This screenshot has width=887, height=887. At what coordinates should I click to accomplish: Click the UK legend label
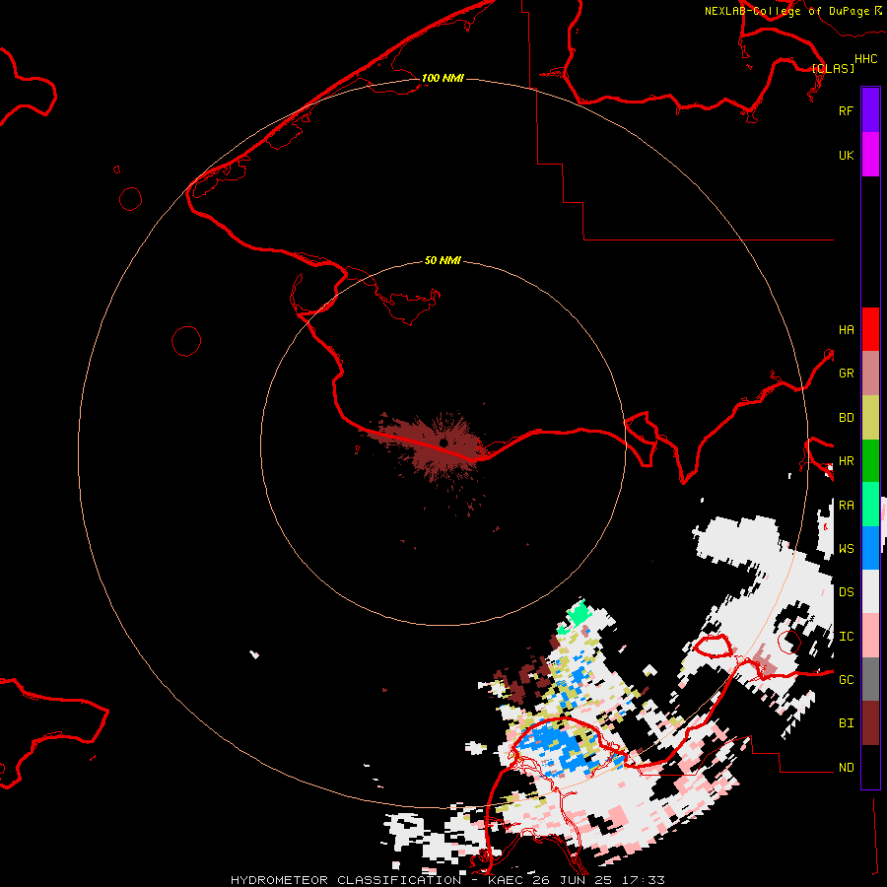coord(846,155)
